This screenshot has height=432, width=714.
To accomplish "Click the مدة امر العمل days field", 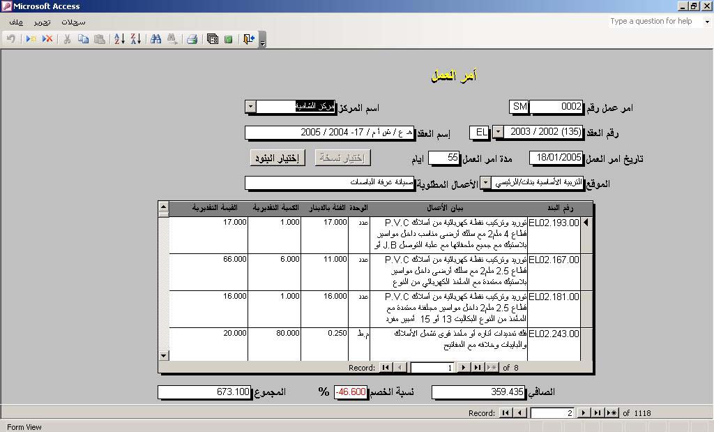I will (444, 158).
